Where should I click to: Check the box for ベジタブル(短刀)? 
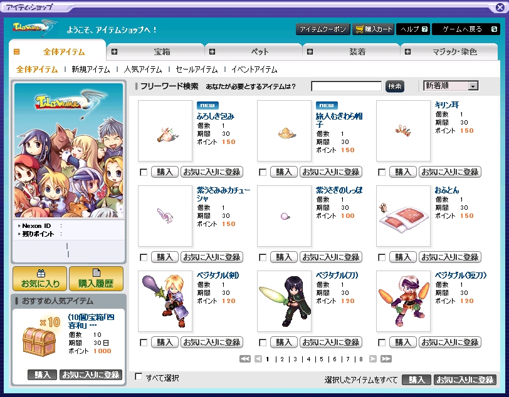click(x=382, y=343)
